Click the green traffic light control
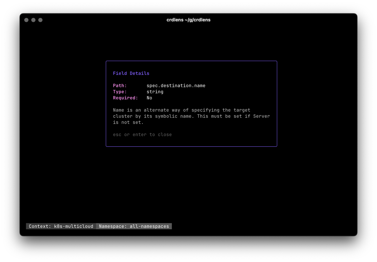The image size is (377, 262). pyautogui.click(x=40, y=20)
